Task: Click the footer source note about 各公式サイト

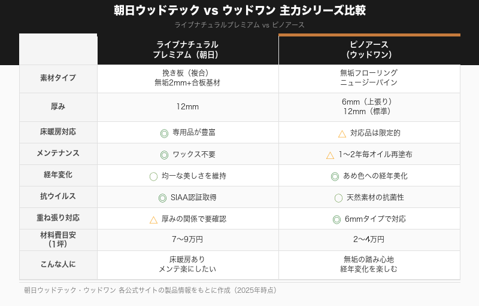Action: point(150,290)
